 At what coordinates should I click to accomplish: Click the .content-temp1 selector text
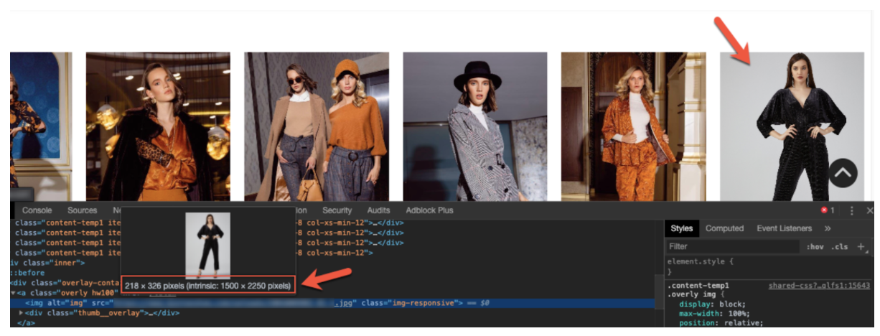[x=698, y=286]
